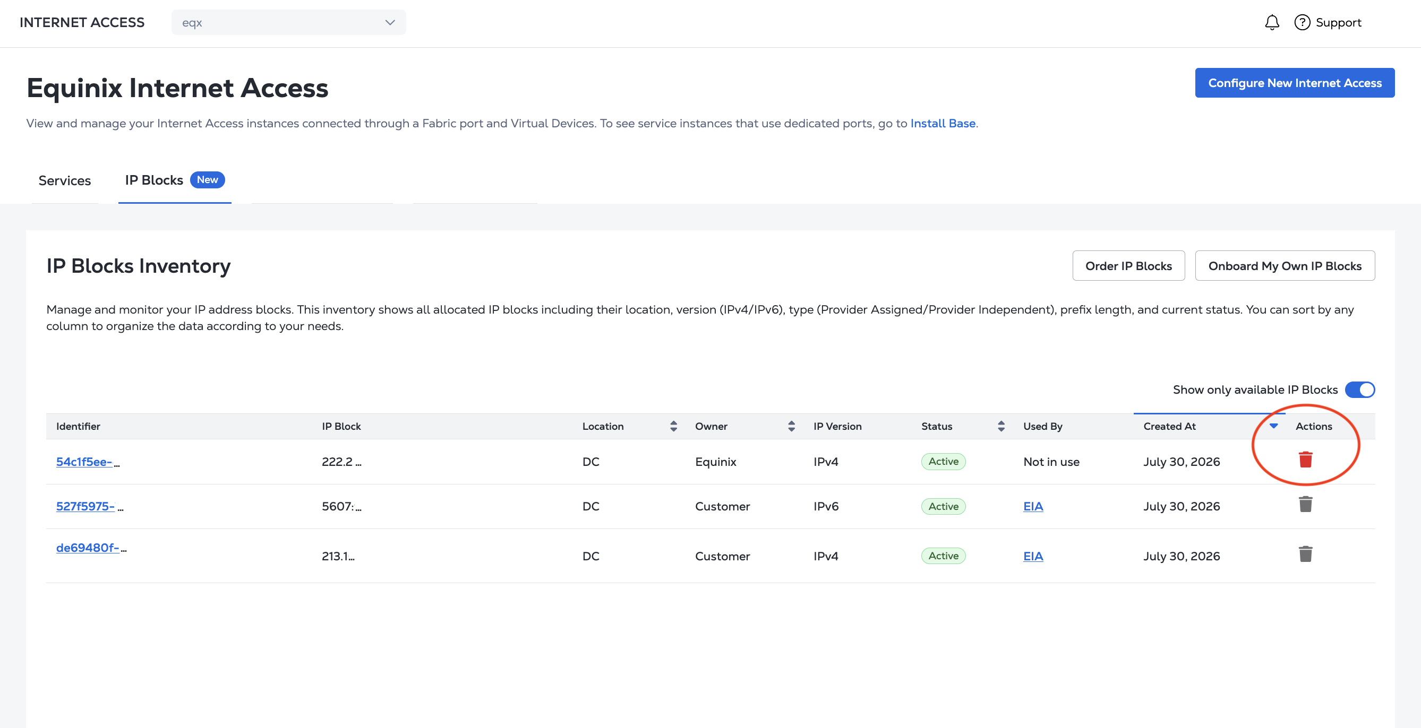Open identifier 54c1f5ee link

click(x=84, y=462)
